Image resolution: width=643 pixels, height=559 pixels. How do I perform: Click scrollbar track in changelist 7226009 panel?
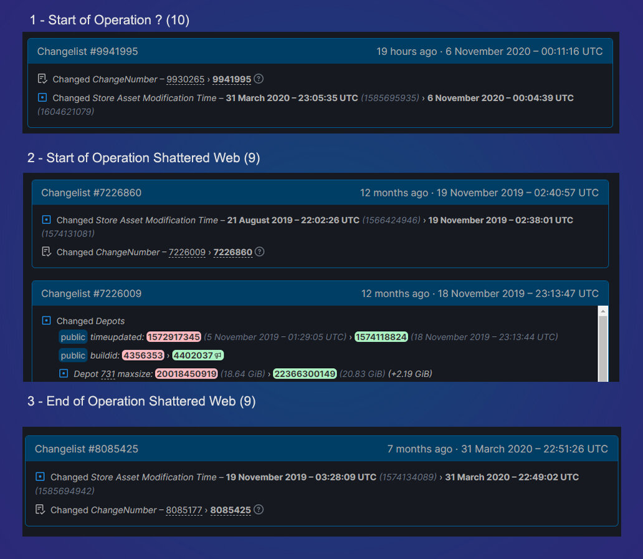tap(603, 349)
